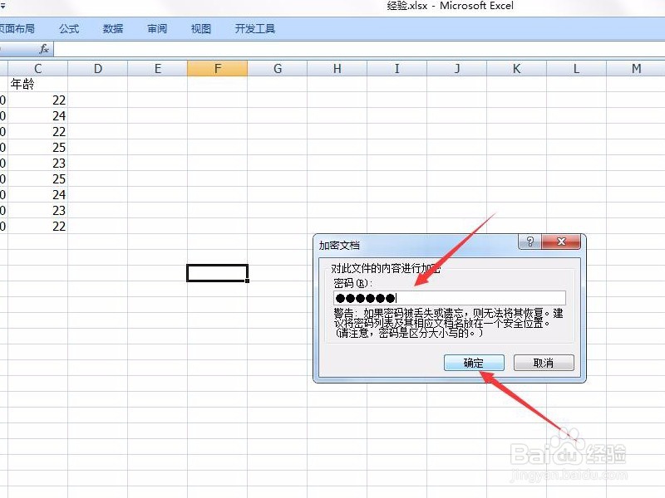This screenshot has width=665, height=498.
Task: Open the 审阅 ribbon tab
Action: [156, 27]
